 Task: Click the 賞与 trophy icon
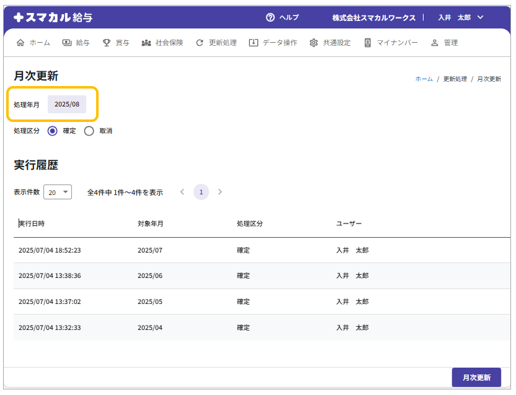coord(107,43)
